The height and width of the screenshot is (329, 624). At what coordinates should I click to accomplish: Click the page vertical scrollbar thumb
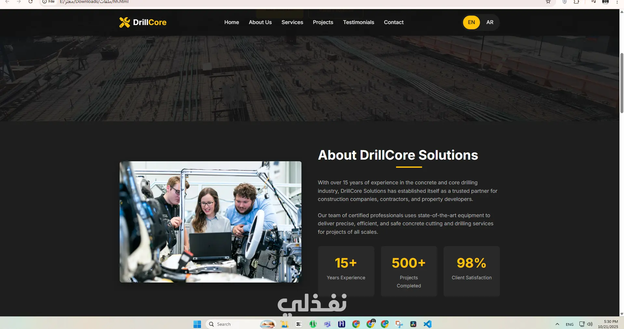[x=622, y=83]
